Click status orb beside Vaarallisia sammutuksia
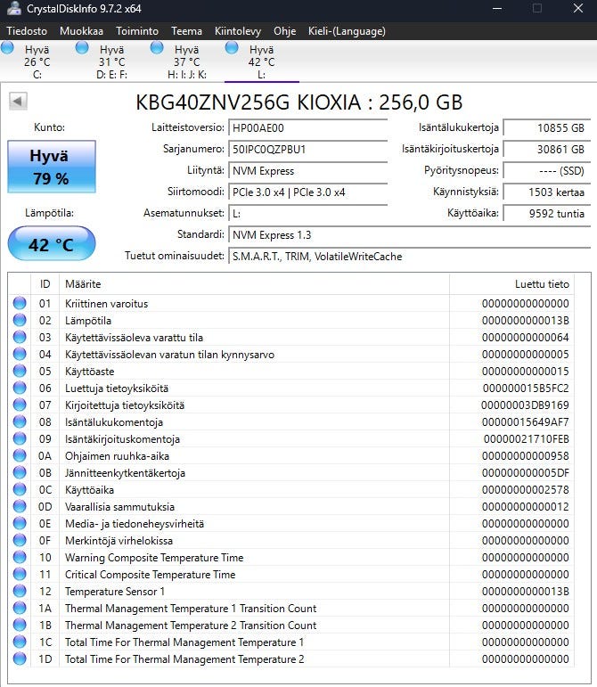Screen dimensions: 597x687 pyautogui.click(x=20, y=507)
